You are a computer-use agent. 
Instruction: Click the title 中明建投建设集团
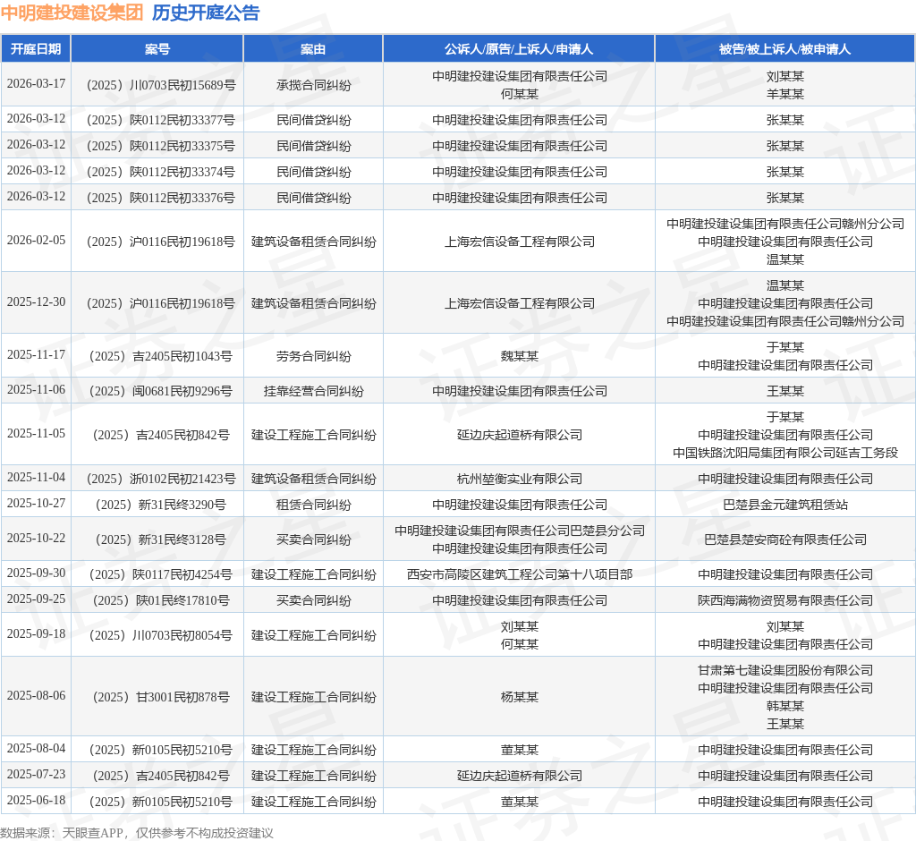point(72,13)
